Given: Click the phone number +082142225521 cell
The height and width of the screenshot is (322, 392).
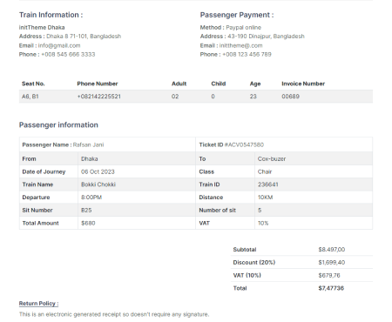Looking at the screenshot, I should (x=98, y=97).
